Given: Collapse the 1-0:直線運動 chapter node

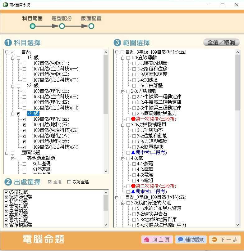Looking at the screenshot, I should [x=122, y=58].
